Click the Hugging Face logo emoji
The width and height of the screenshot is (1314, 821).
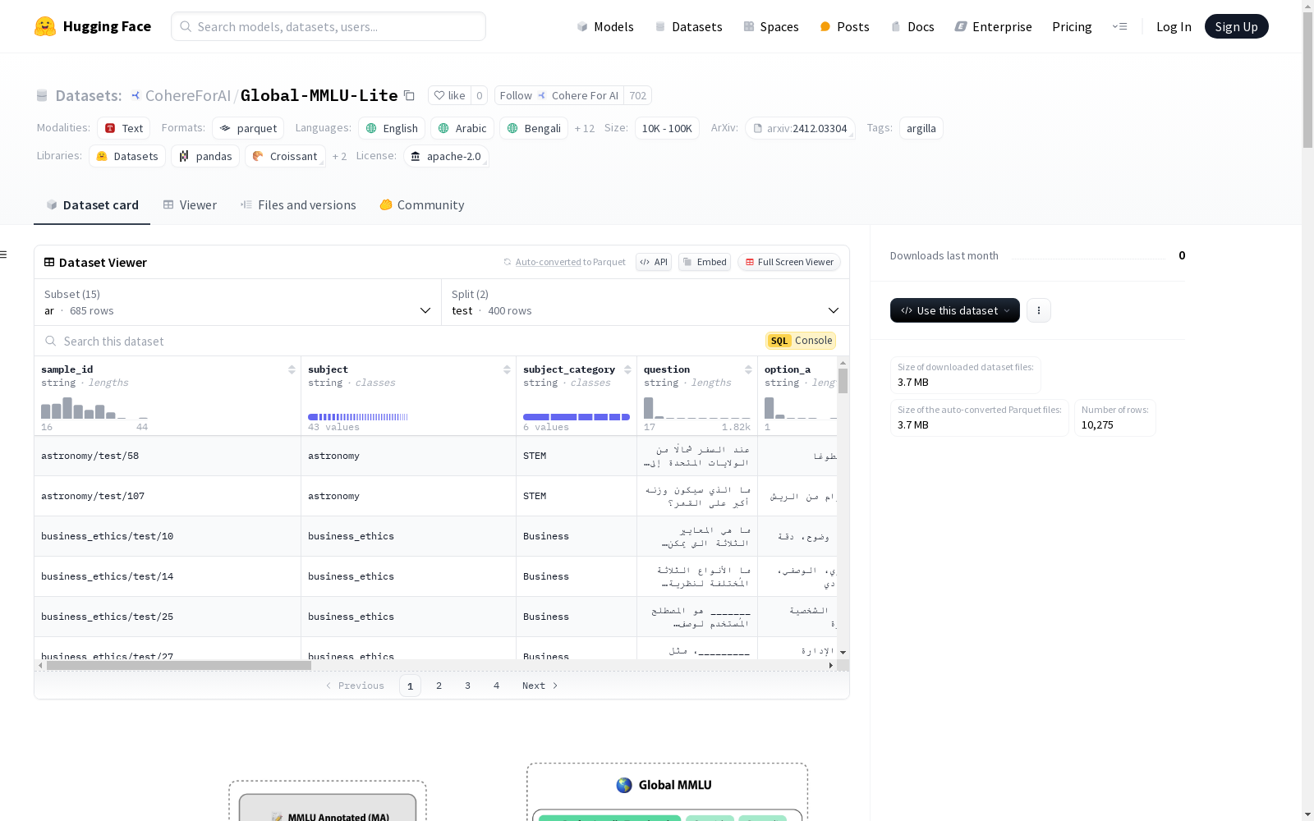[x=45, y=26]
